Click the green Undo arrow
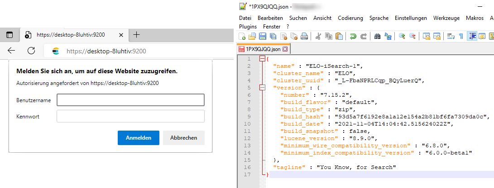The width and height of the screenshot is (494, 188). tap(353, 37)
